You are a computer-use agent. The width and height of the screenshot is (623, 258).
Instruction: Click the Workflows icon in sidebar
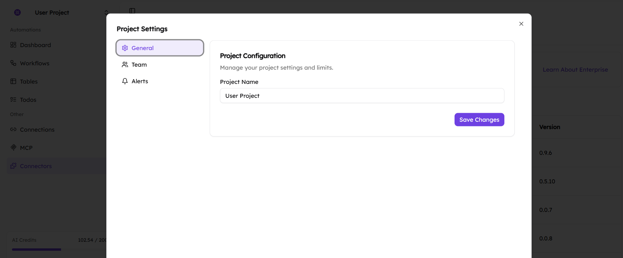click(13, 63)
